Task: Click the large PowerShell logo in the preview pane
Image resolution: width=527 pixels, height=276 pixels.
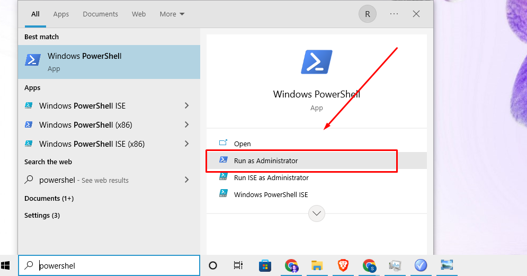Action: point(316,62)
